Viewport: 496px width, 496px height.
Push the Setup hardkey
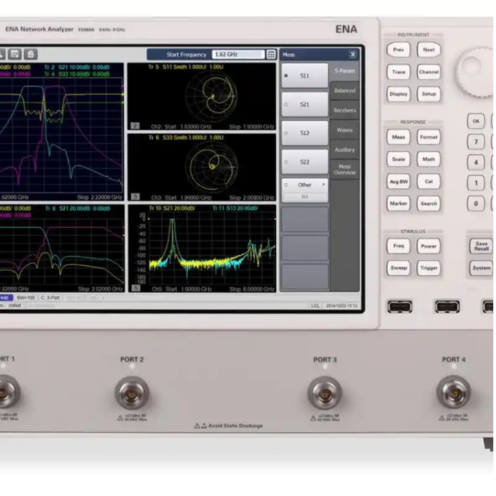click(429, 94)
